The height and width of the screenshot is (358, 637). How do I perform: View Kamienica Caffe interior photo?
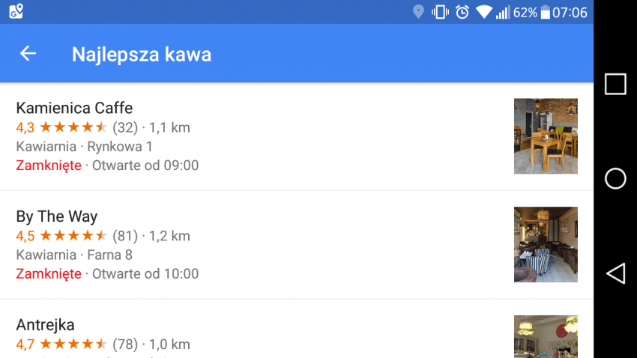[546, 136]
